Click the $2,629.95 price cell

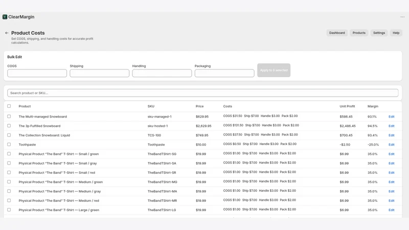click(x=203, y=126)
